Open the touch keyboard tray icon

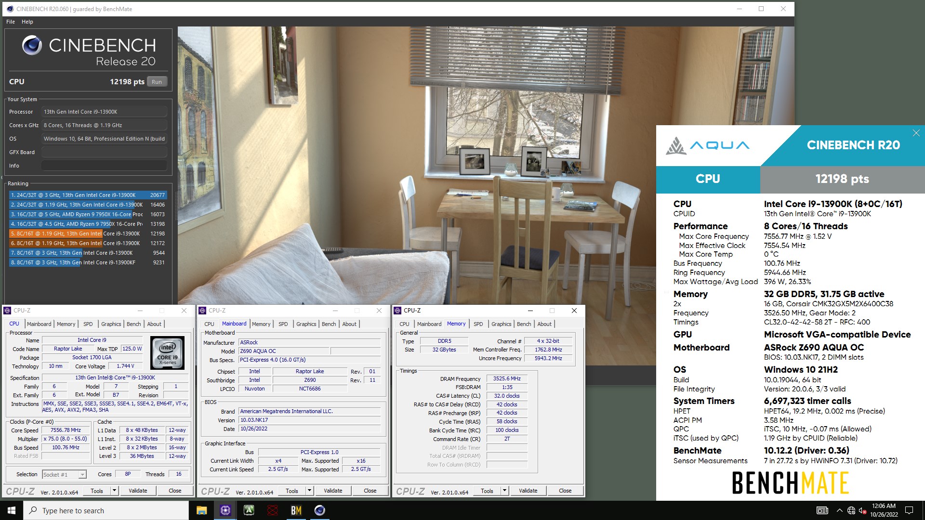click(822, 510)
